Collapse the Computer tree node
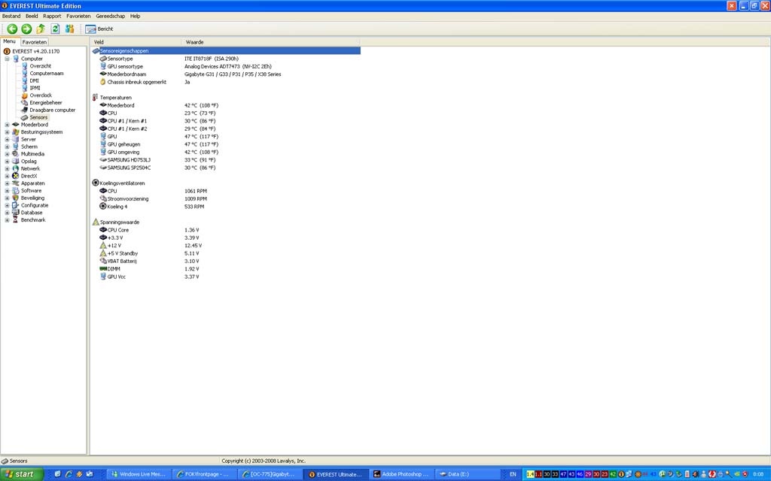 click(x=7, y=59)
